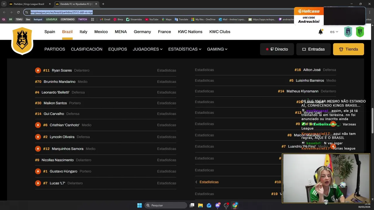Select the France league tab
This screenshot has height=210, width=374.
[165, 32]
